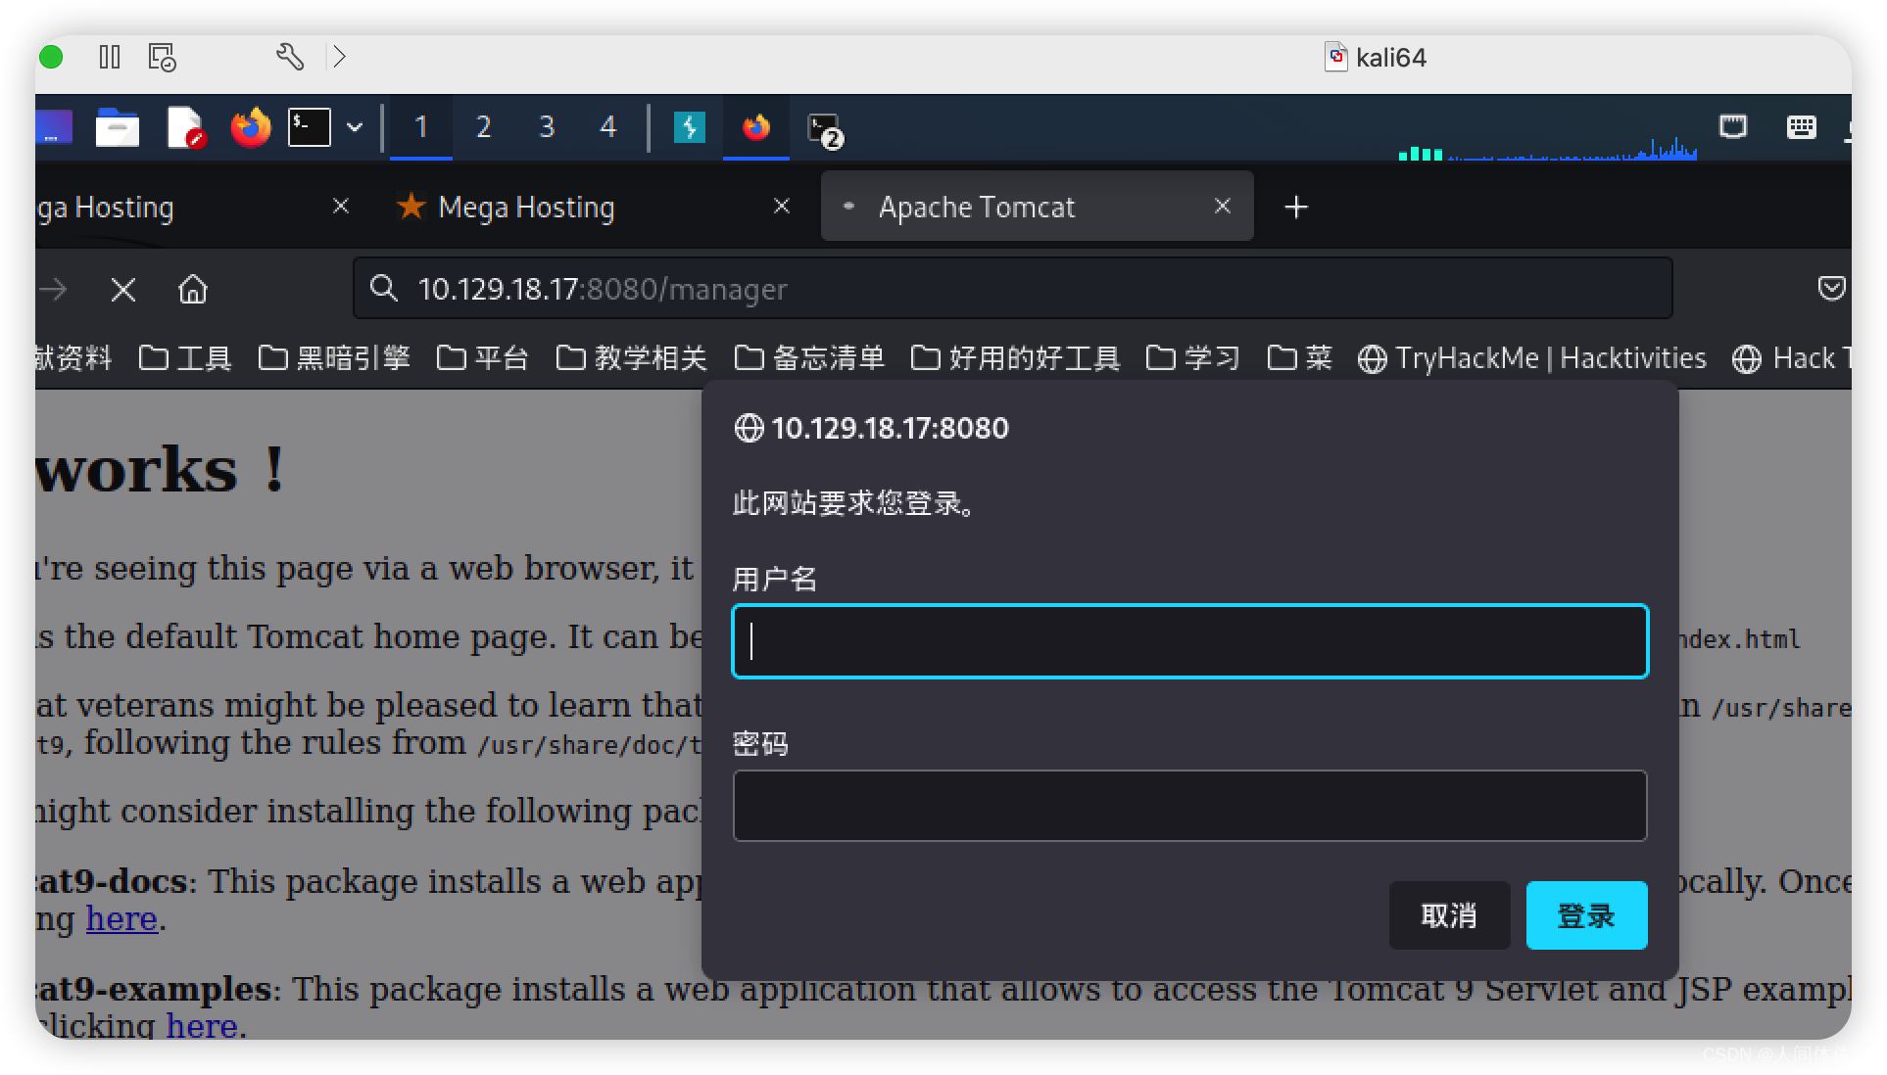1887x1075 pixels.
Task: Open the 黑暗引擎 bookmark folder
Action: [x=334, y=358]
